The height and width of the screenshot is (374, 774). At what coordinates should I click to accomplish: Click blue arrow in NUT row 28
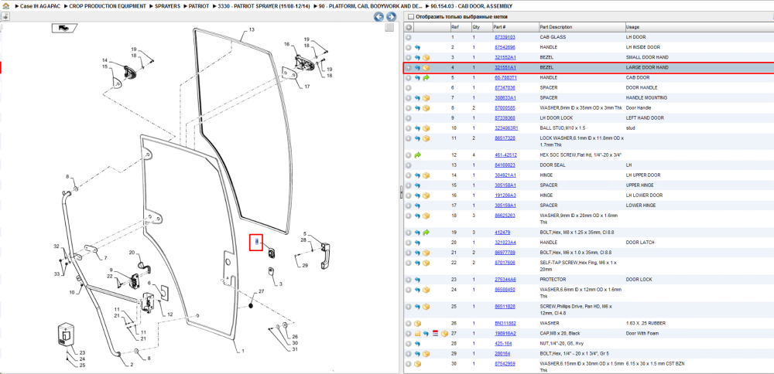pyautogui.click(x=417, y=343)
